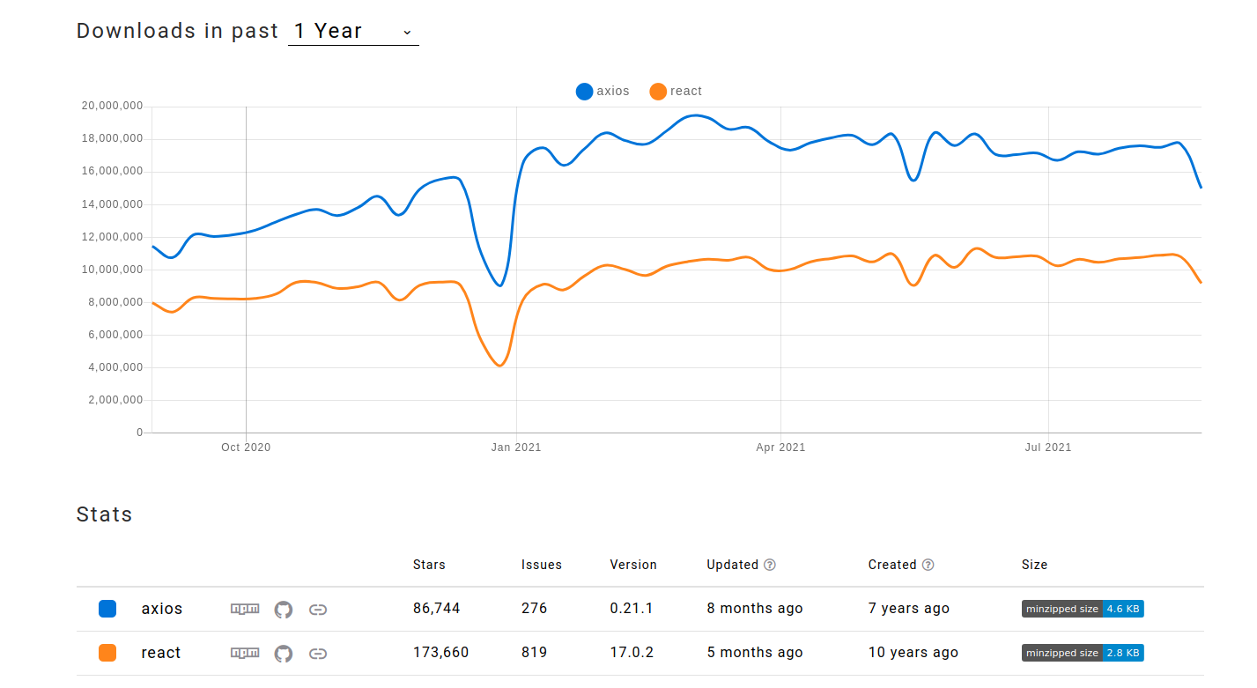The height and width of the screenshot is (688, 1257).
Task: Click the Stars column header
Action: point(429,565)
